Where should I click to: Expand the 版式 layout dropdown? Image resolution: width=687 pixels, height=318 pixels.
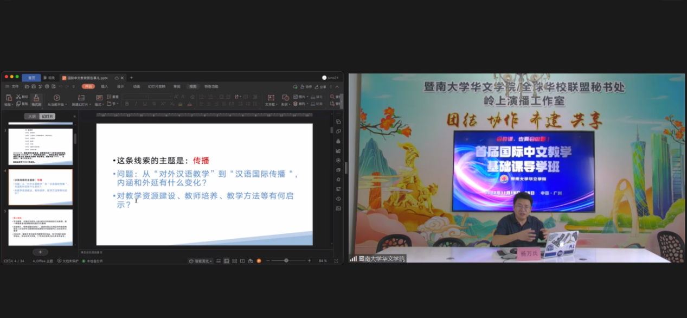103,104
